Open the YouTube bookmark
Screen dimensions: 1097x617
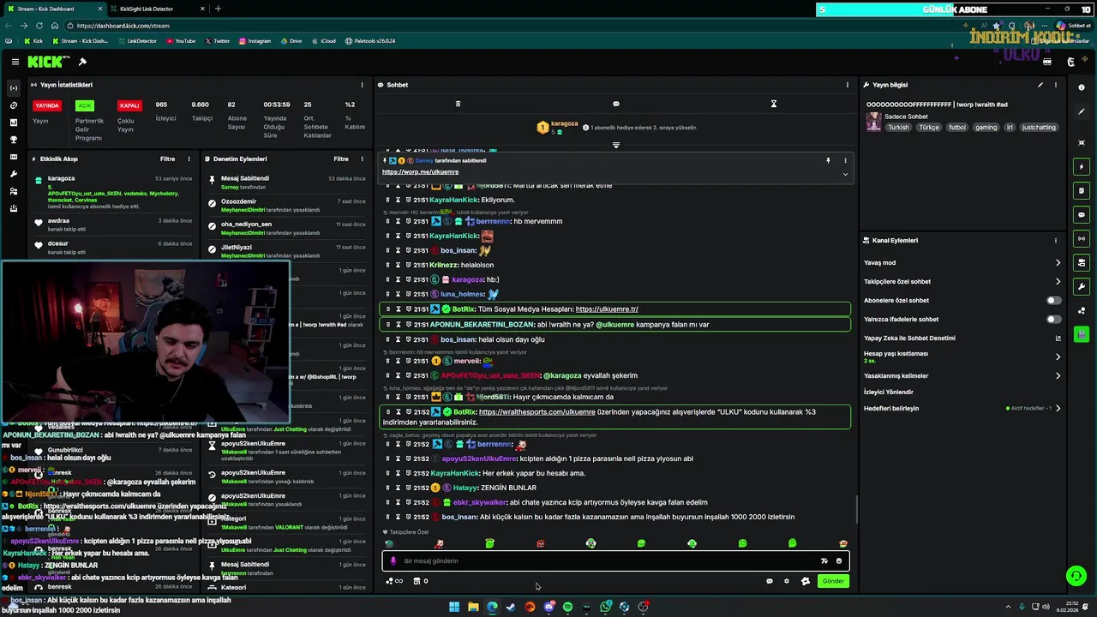pos(181,41)
